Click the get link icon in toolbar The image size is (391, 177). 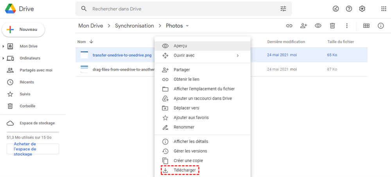pyautogui.click(x=289, y=26)
